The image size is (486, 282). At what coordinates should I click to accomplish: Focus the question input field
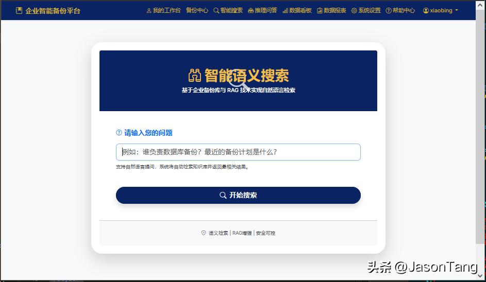click(x=238, y=152)
